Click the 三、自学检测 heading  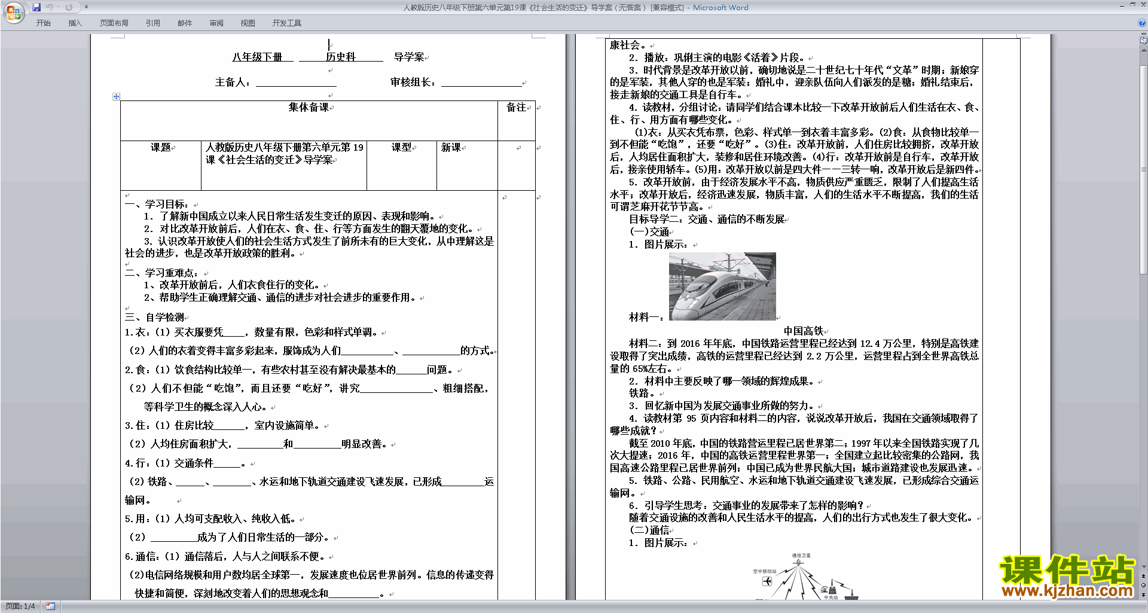click(x=154, y=317)
